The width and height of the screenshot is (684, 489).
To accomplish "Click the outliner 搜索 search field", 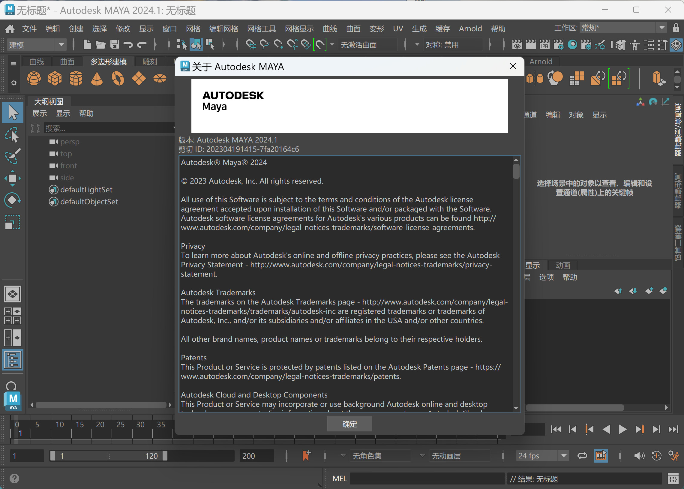I will [x=109, y=128].
